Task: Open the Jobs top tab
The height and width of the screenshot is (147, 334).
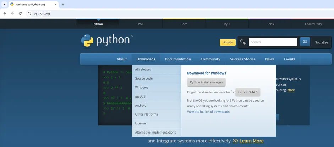Action: click(270, 24)
